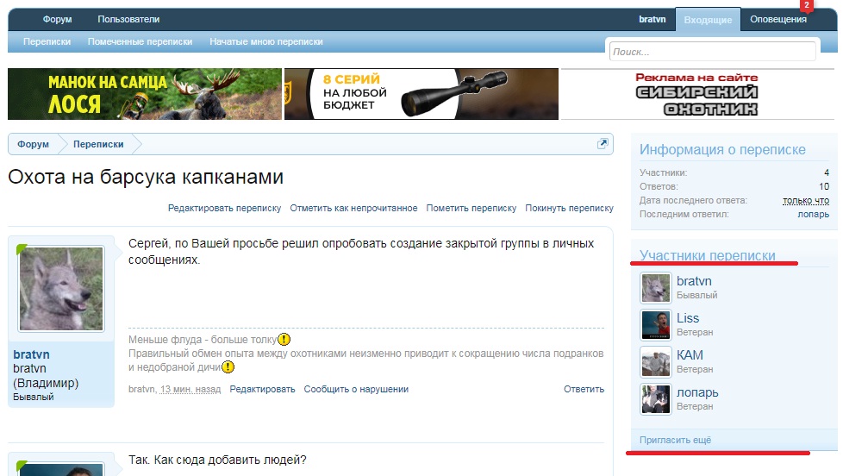Click Редактировать under bratvn's message

(262, 390)
